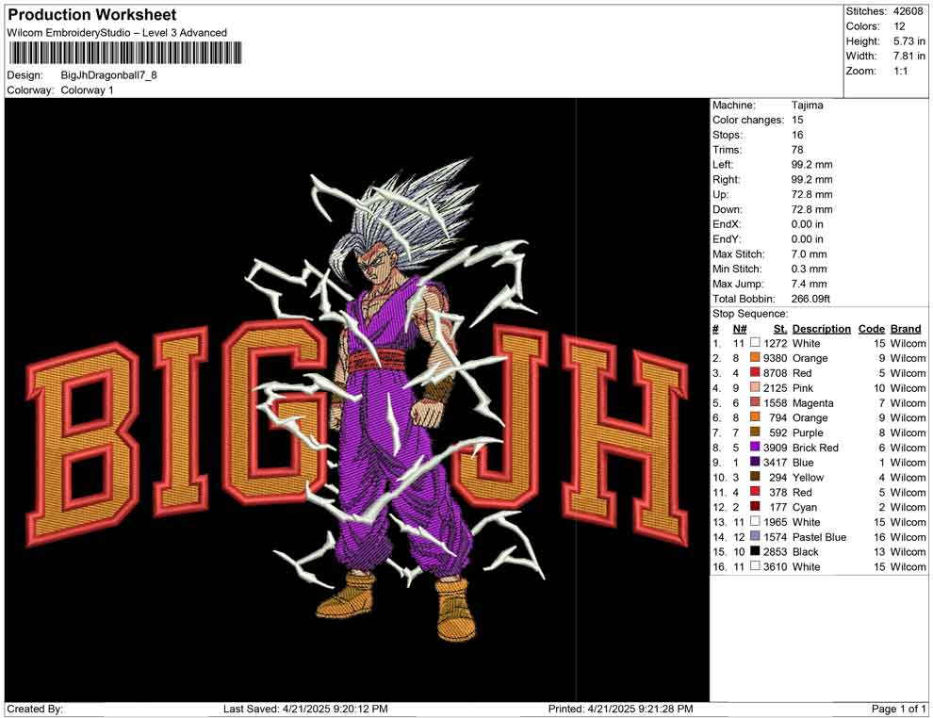Click the "Code" column header
The image size is (933, 718).
pyautogui.click(x=871, y=328)
